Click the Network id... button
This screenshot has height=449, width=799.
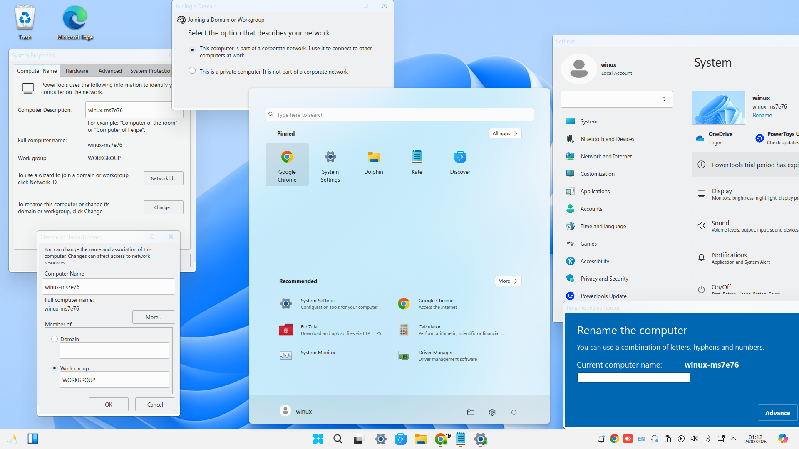point(163,178)
